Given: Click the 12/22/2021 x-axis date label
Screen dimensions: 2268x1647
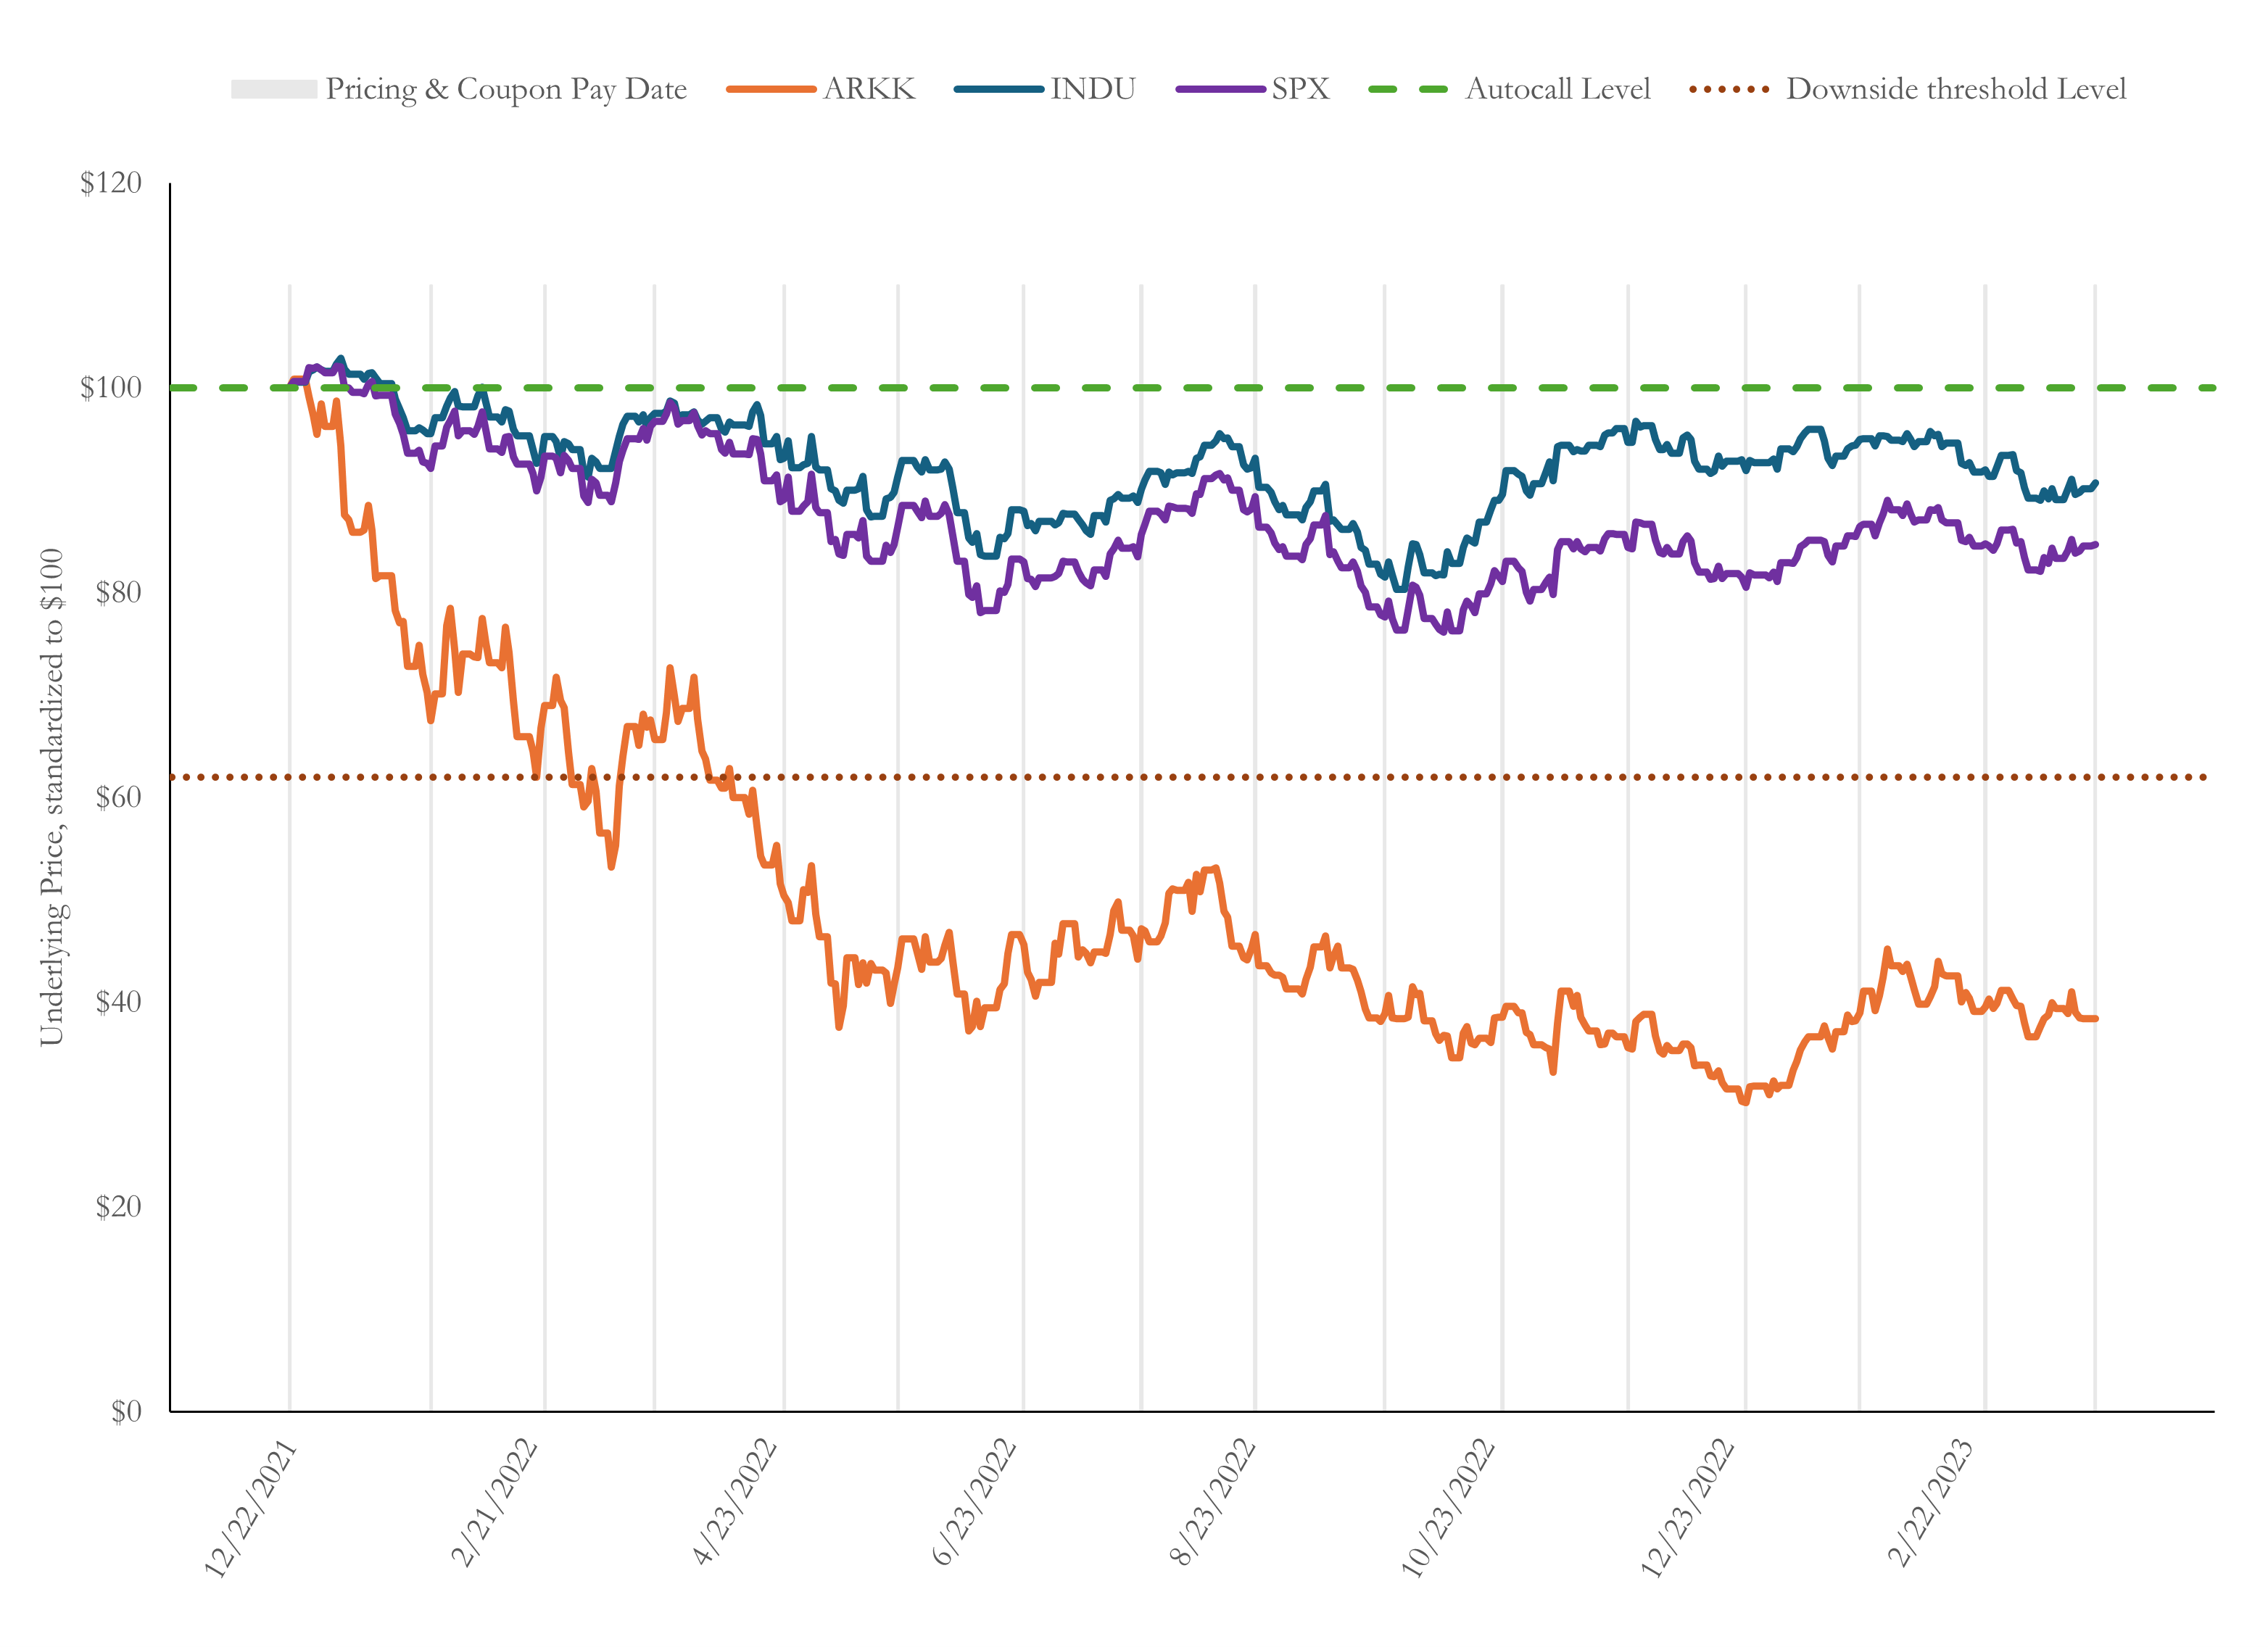Looking at the screenshot, I should pos(250,1509).
